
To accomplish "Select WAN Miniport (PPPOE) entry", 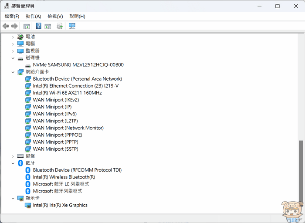I will pos(58,135).
